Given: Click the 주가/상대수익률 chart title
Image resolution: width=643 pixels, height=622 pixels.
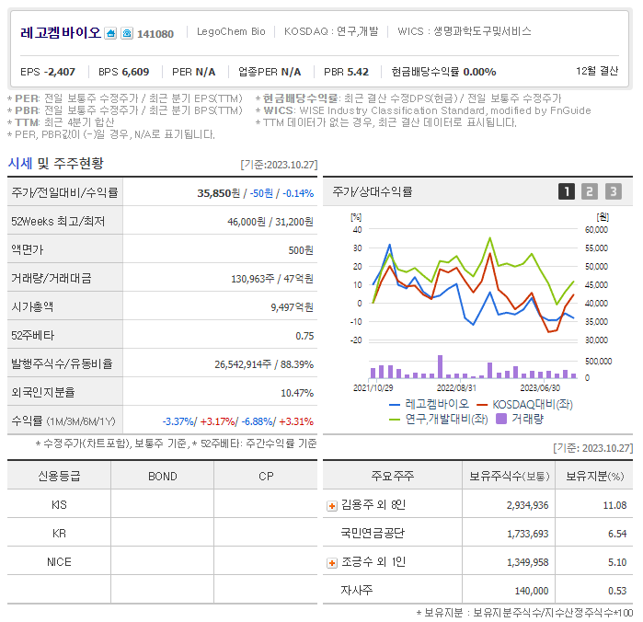Looking at the screenshot, I should coord(373,191).
